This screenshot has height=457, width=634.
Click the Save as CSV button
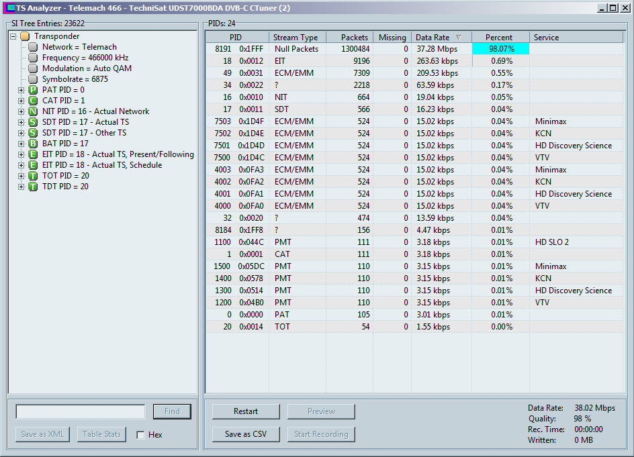246,434
